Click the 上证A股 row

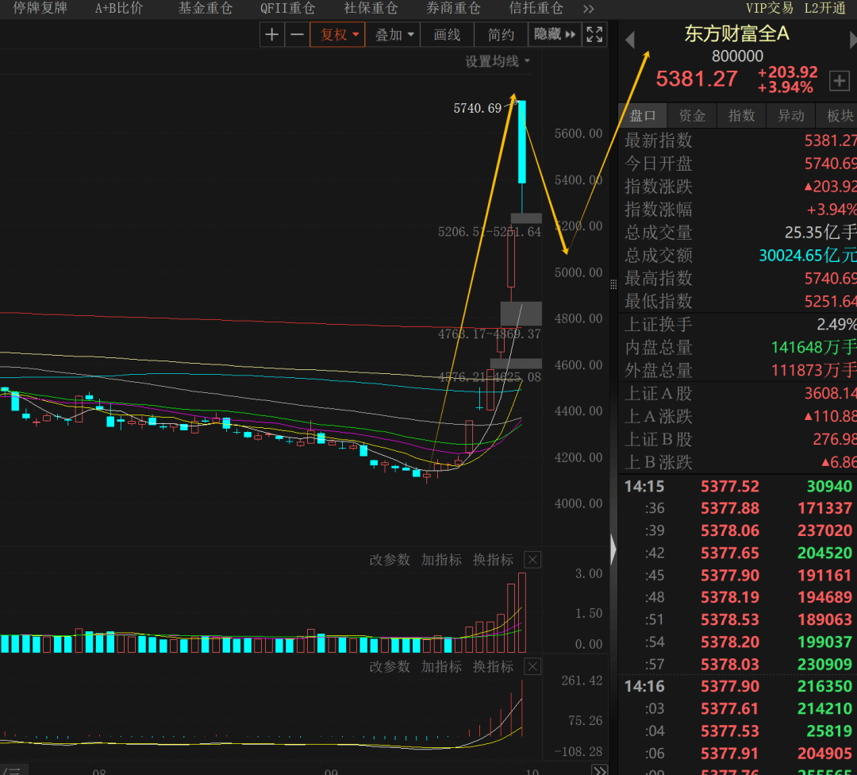pyautogui.click(x=738, y=393)
